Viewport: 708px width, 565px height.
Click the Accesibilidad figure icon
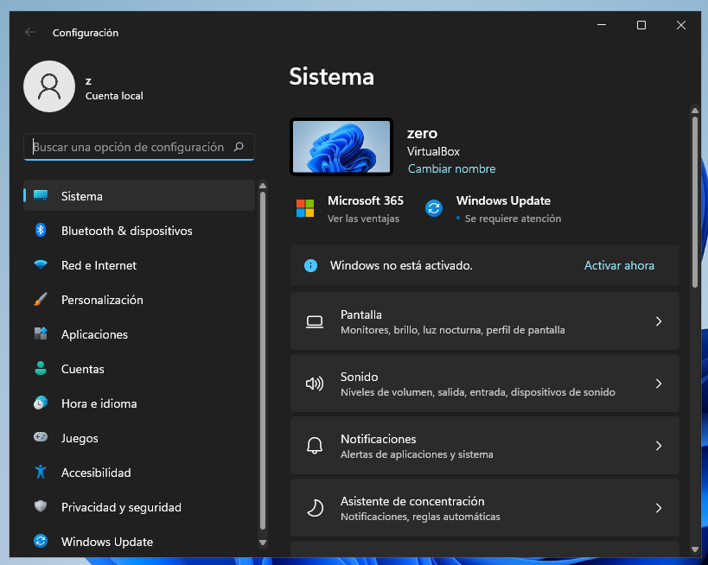(41, 472)
